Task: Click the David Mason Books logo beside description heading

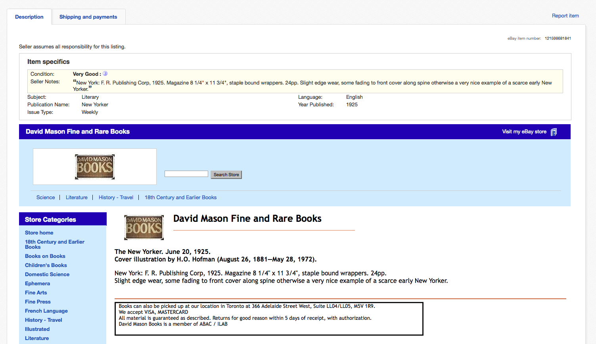Action: pos(144,227)
